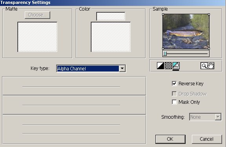
Task: Activate the magnifying glass zoom tool
Action: click(x=204, y=66)
